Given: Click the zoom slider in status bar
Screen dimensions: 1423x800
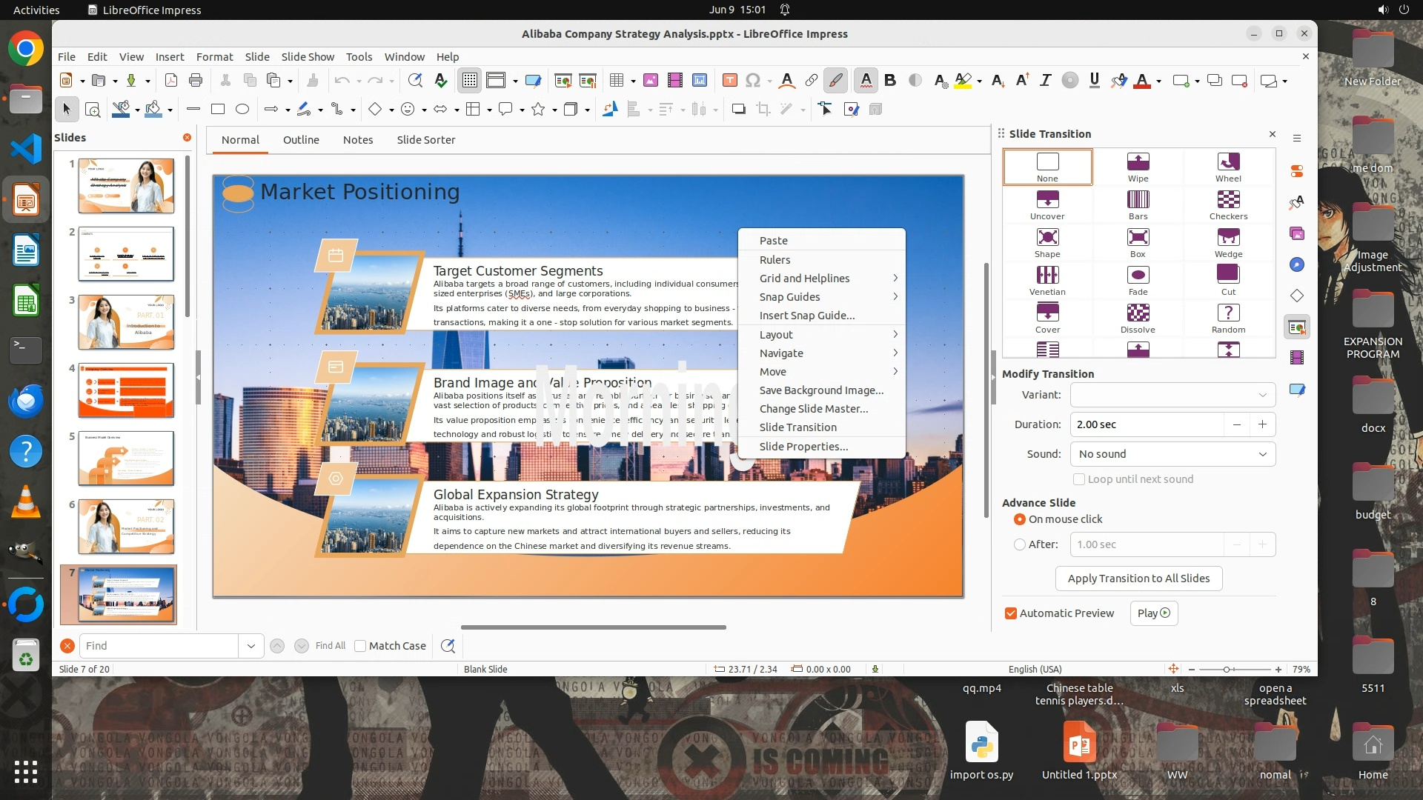Looking at the screenshot, I should (1227, 670).
